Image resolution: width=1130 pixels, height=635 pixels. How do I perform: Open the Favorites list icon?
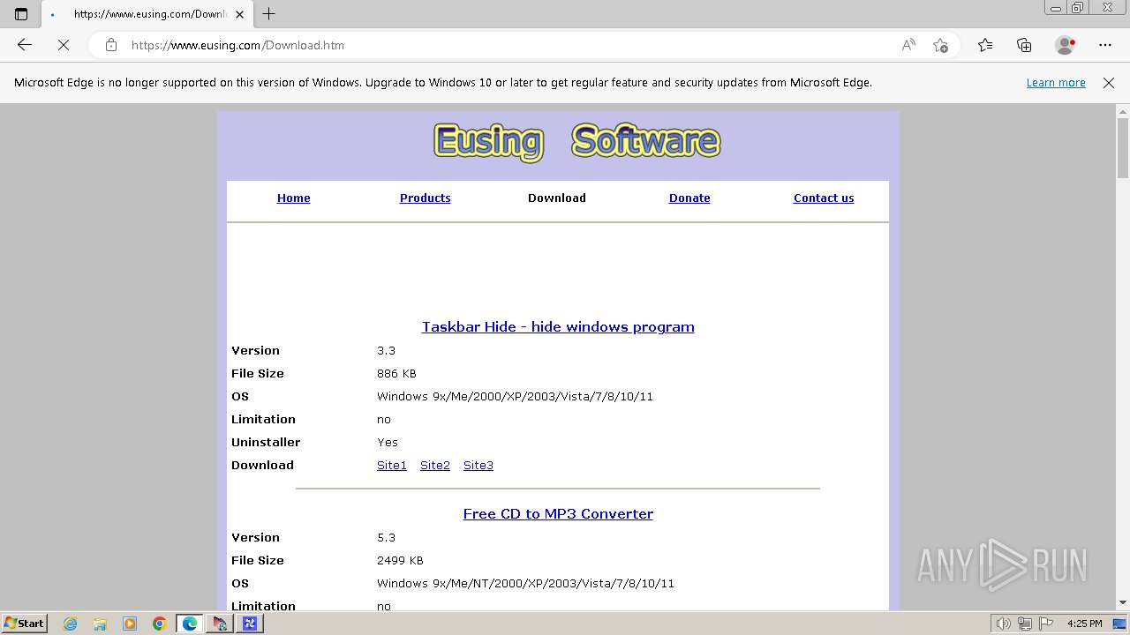point(985,45)
